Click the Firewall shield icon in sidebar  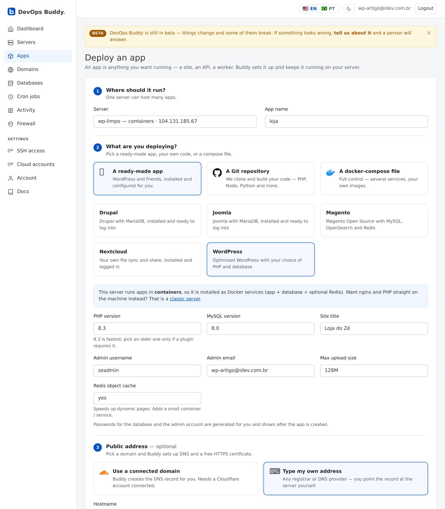tap(10, 124)
